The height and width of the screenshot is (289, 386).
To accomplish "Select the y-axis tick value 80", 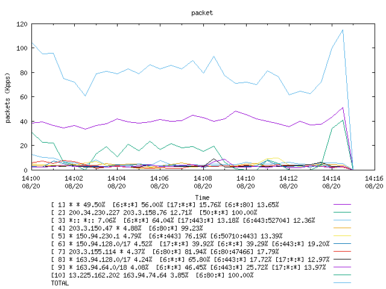I will pos(24,73).
